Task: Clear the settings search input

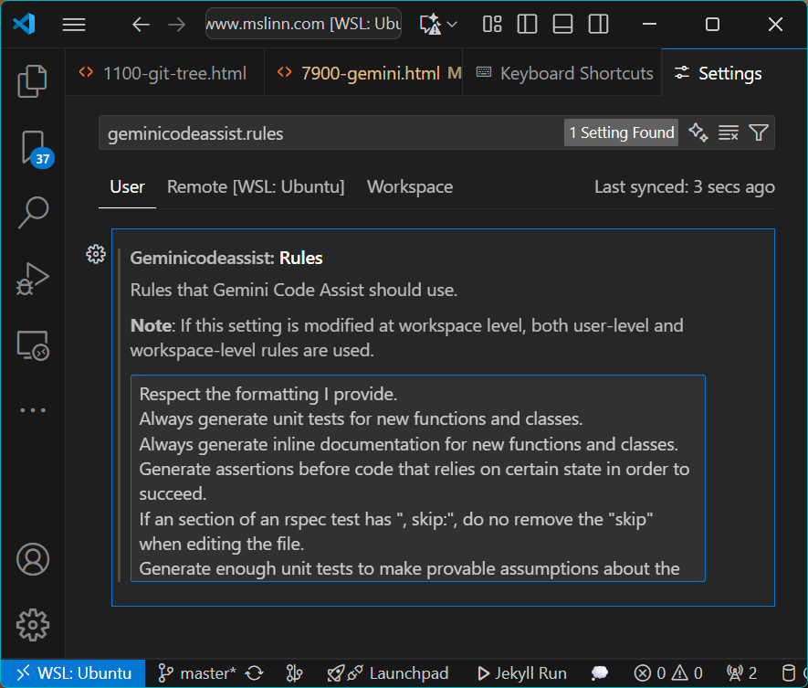Action: point(728,133)
